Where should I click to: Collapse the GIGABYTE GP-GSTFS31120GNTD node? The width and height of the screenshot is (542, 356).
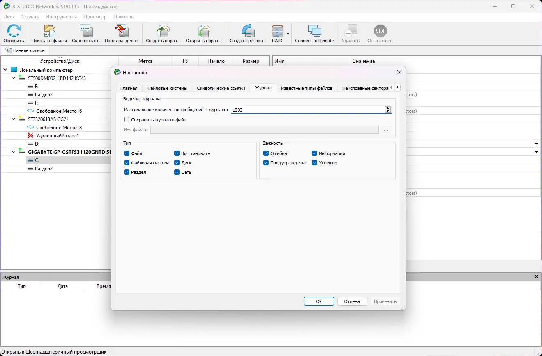click(x=14, y=152)
